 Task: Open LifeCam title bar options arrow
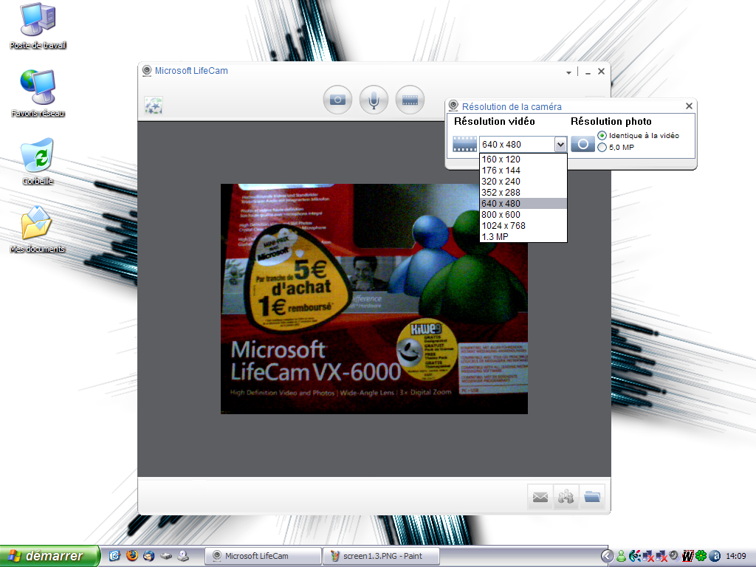point(569,73)
